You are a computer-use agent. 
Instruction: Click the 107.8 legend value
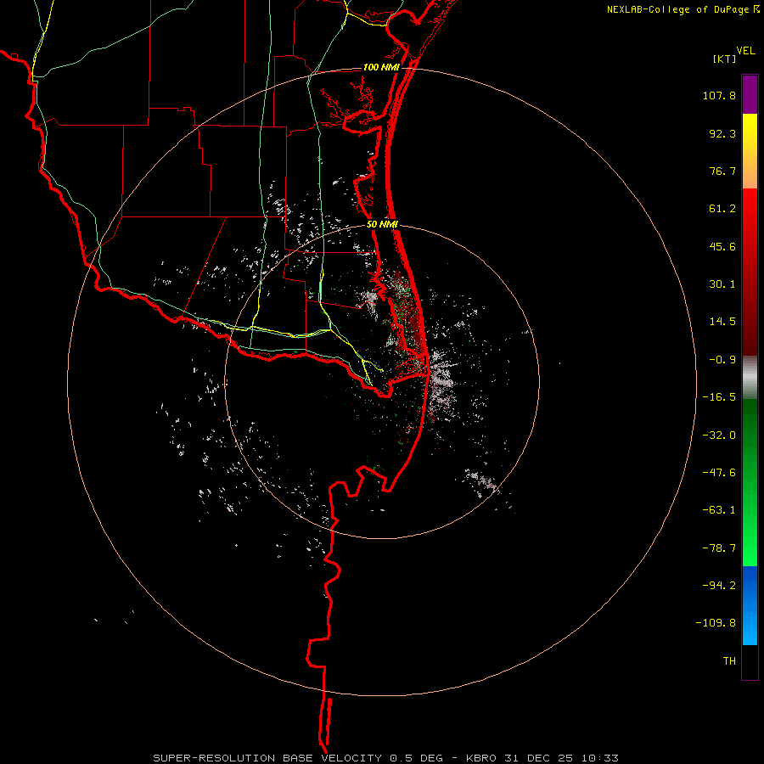pyautogui.click(x=719, y=95)
